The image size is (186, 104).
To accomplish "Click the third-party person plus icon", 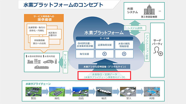I will coord(158,51).
